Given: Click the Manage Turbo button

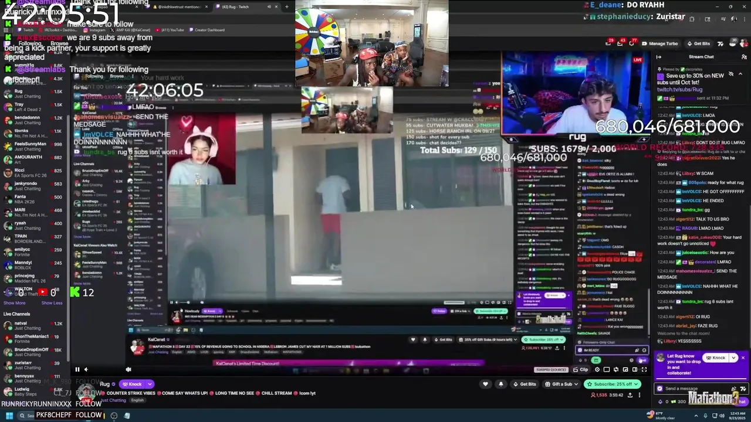Looking at the screenshot, I should [x=660, y=43].
